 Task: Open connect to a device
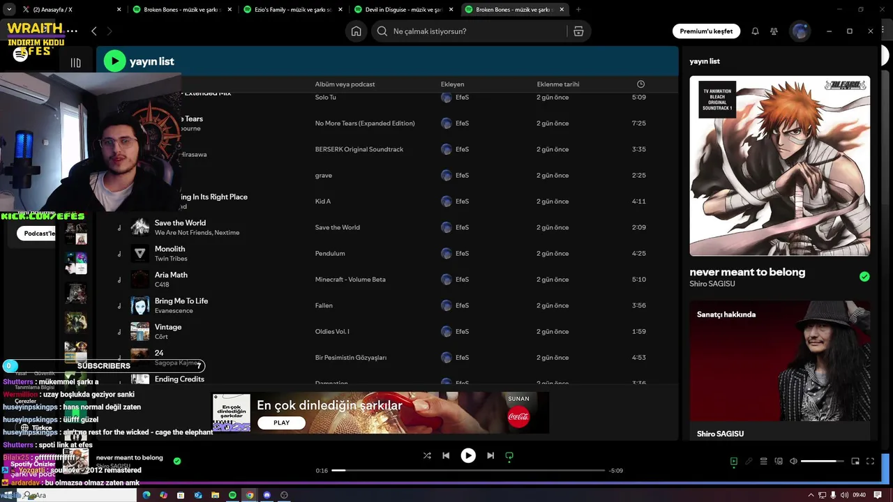coord(779,461)
